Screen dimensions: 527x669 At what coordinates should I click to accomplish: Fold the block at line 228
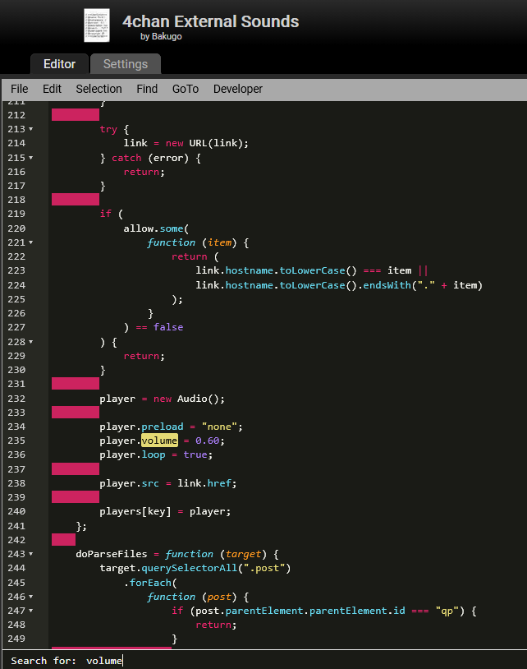[30, 342]
